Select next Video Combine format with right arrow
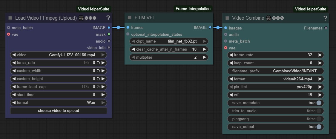Viewport: 336px width, 139px height. [320, 79]
